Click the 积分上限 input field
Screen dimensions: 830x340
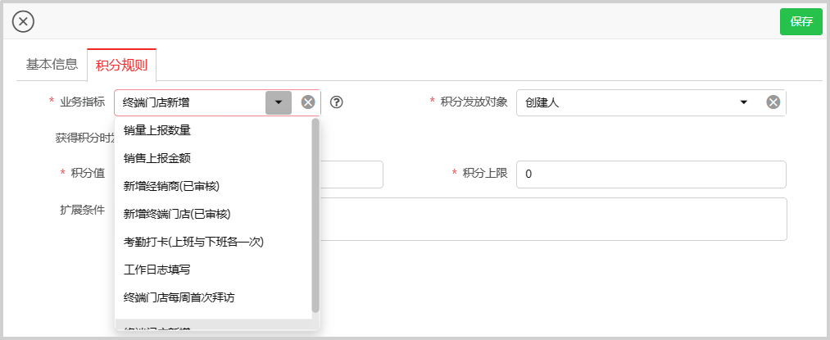point(651,175)
